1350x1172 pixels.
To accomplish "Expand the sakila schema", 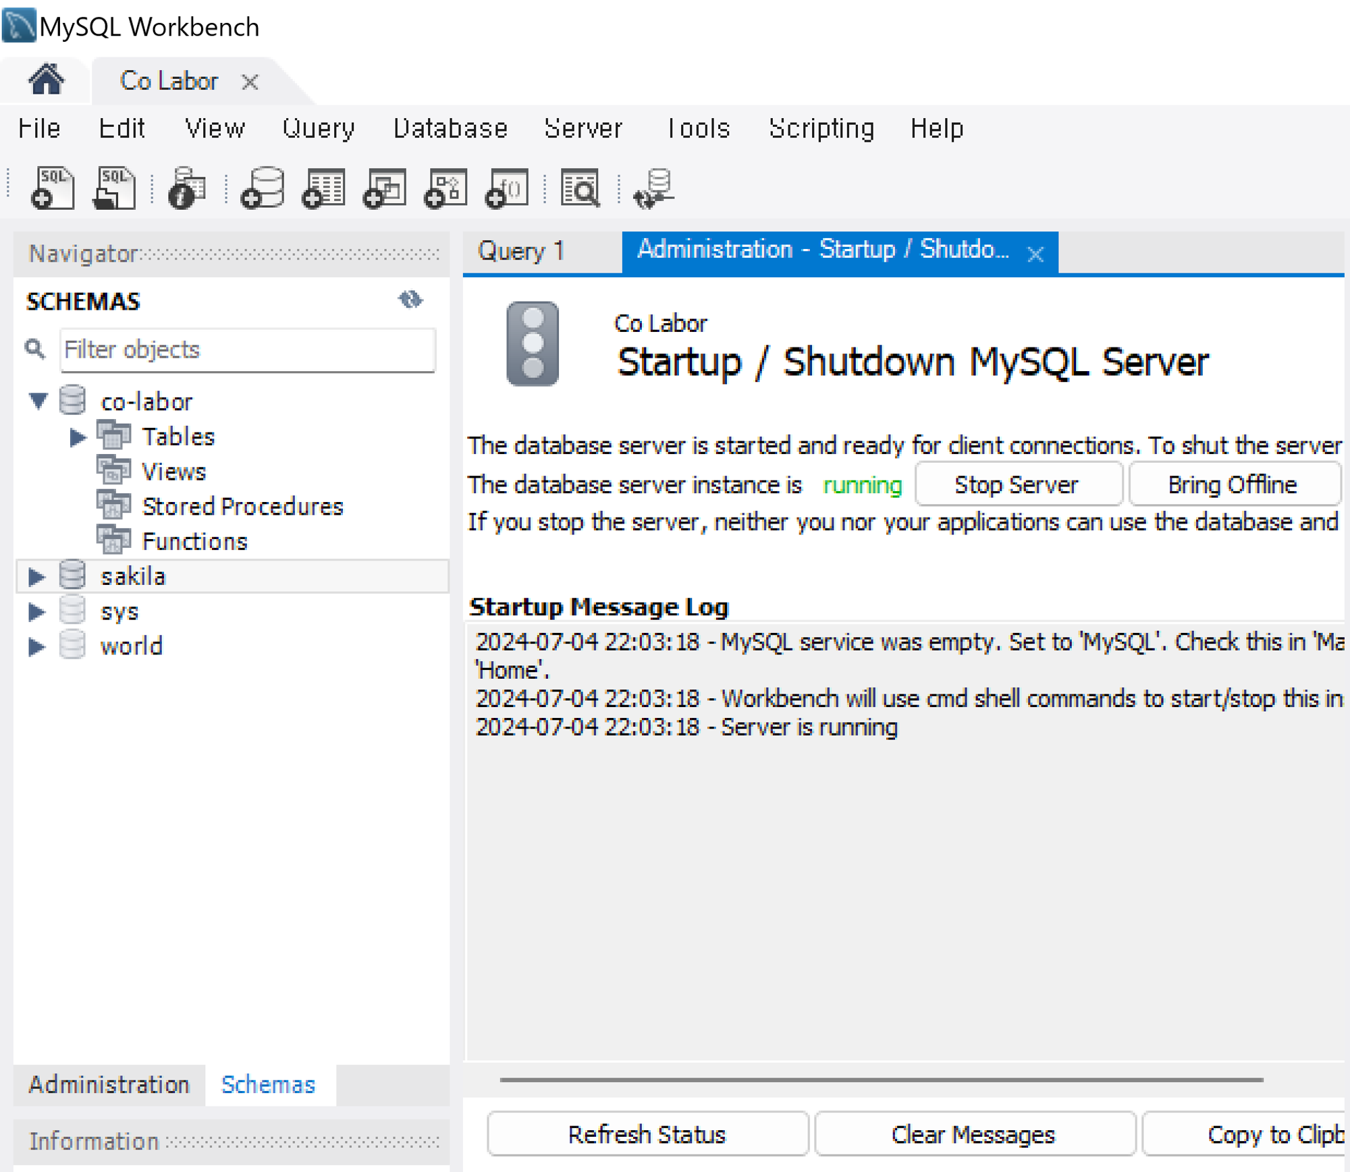I will (36, 576).
